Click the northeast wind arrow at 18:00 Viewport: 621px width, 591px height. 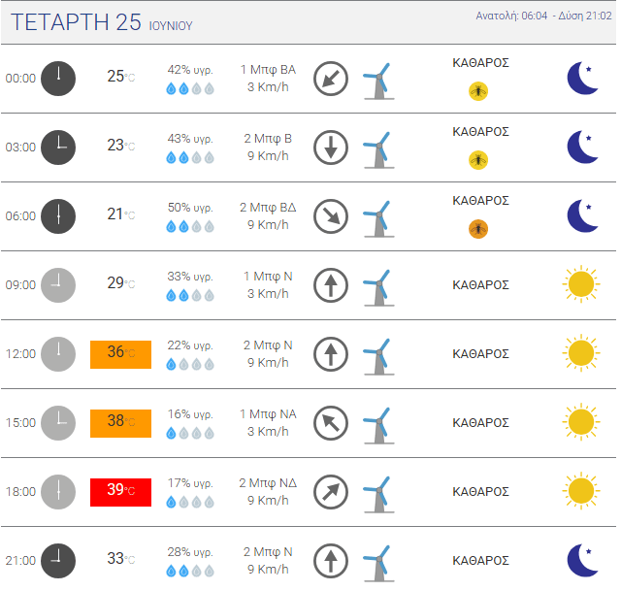click(331, 492)
